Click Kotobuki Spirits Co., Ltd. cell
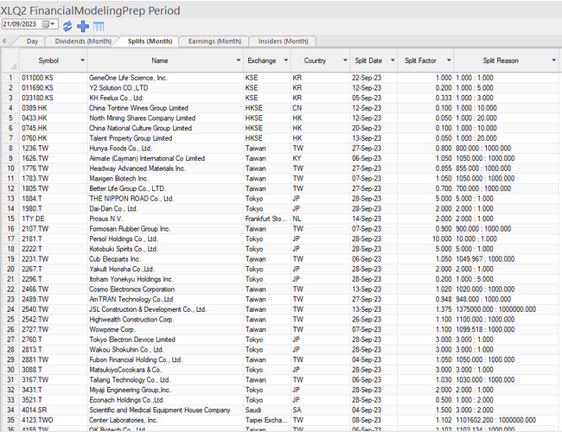 [165, 249]
